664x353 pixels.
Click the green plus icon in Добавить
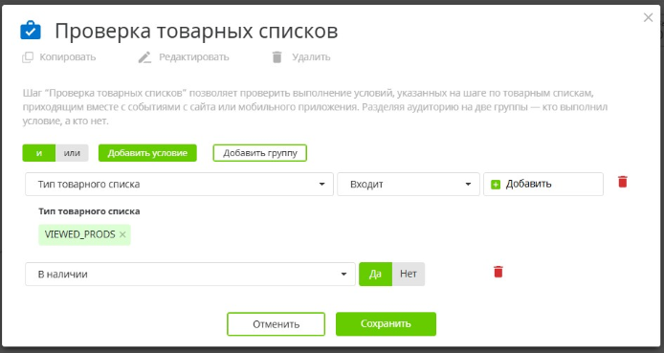click(496, 185)
